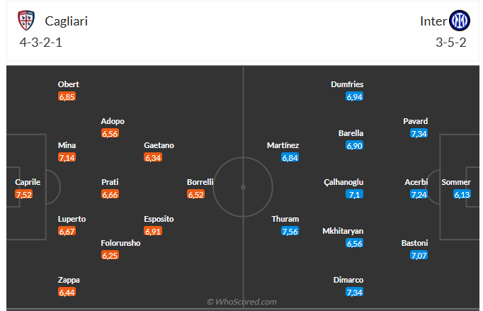Click Mina's 7,14 rating badge
Viewport: 483px width, 311px height.
(67, 157)
